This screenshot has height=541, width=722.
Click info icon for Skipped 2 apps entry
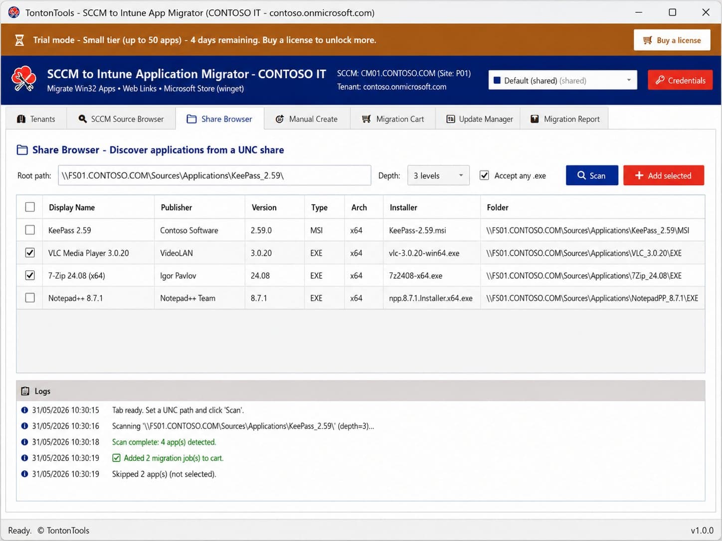tap(24, 474)
